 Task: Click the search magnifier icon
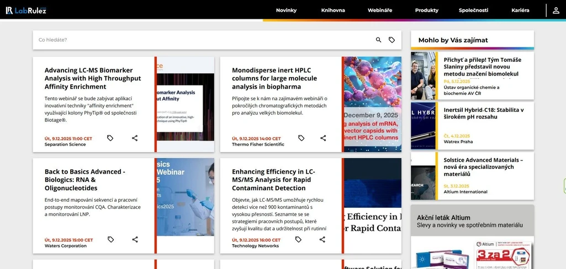click(378, 40)
